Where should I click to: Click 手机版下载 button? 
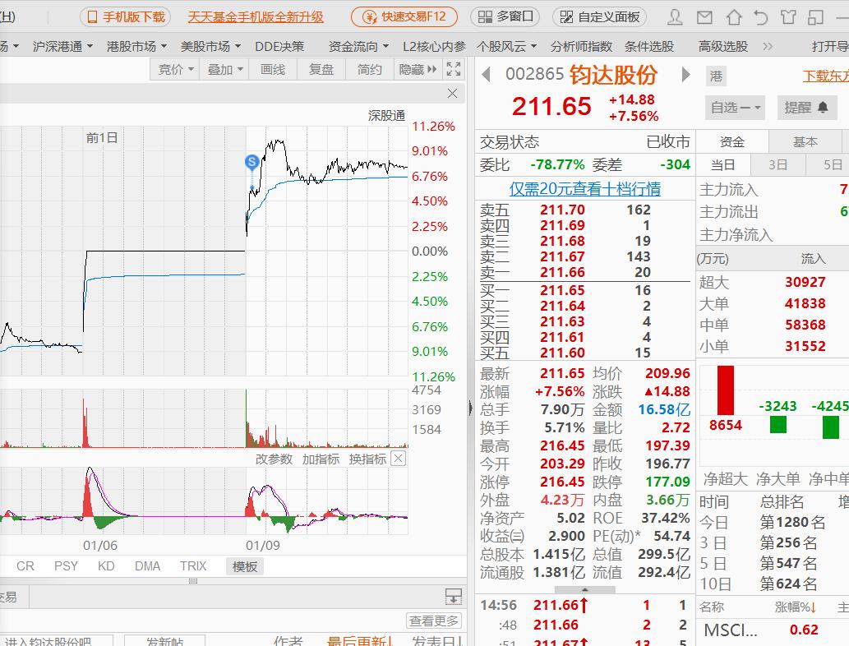click(126, 16)
